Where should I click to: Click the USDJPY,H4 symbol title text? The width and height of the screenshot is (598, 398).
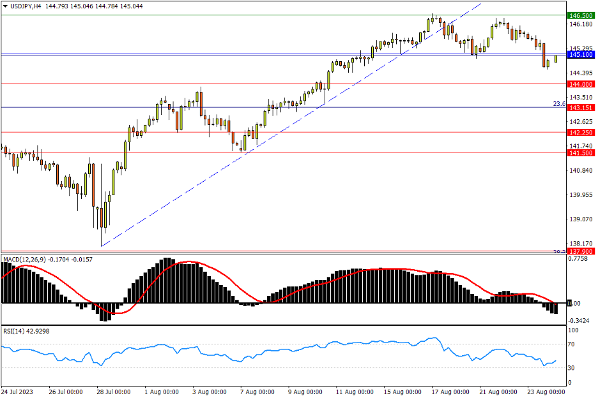(x=26, y=6)
